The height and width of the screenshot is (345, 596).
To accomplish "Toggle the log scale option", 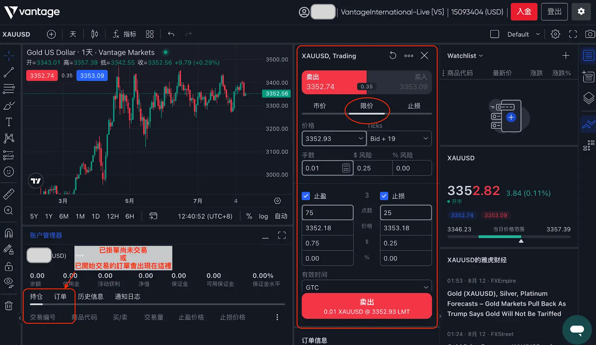I will pyautogui.click(x=263, y=216).
